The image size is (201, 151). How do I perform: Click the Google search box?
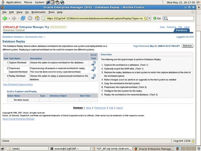pos(178,18)
